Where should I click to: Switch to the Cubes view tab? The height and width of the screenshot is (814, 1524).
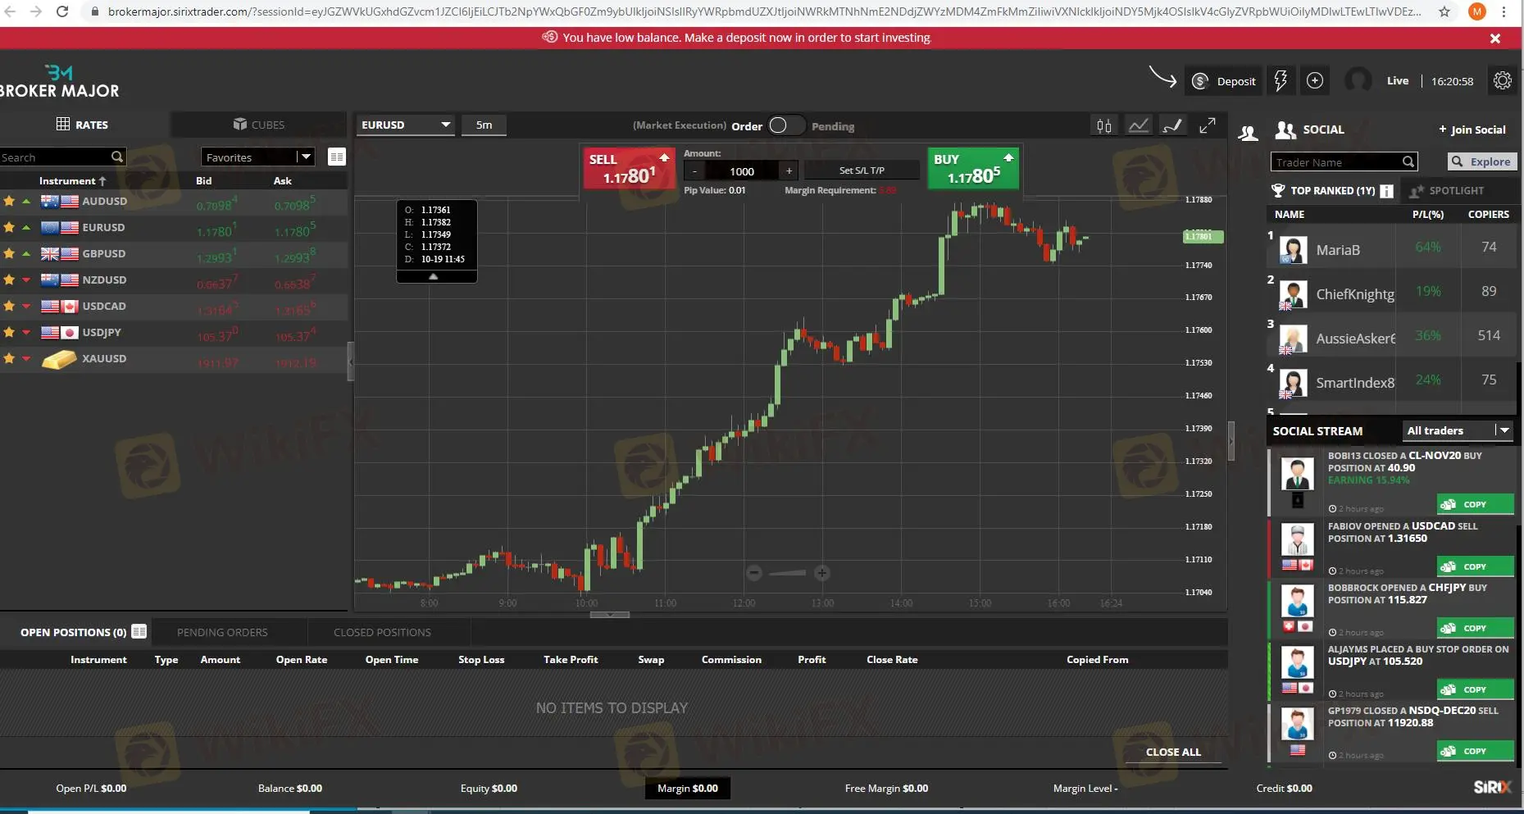[259, 125]
